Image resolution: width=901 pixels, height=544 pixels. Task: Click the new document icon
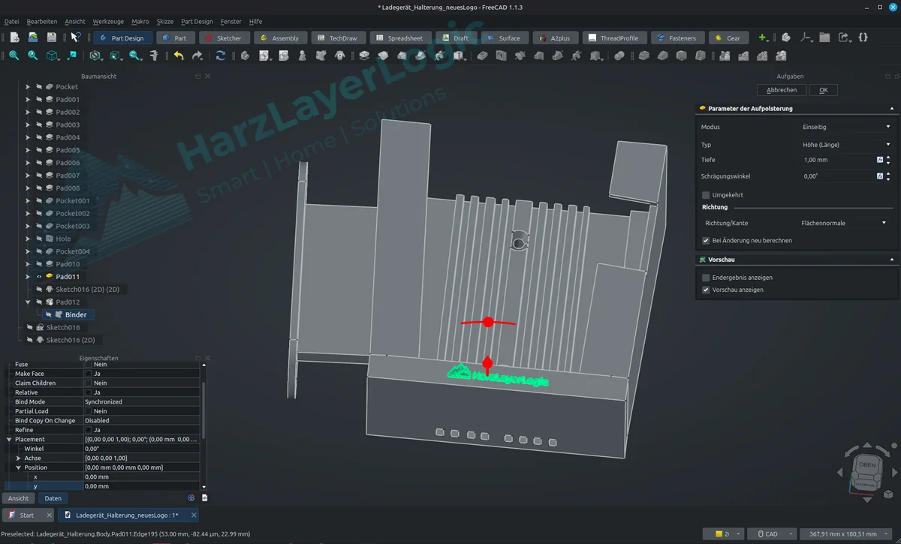(14, 38)
